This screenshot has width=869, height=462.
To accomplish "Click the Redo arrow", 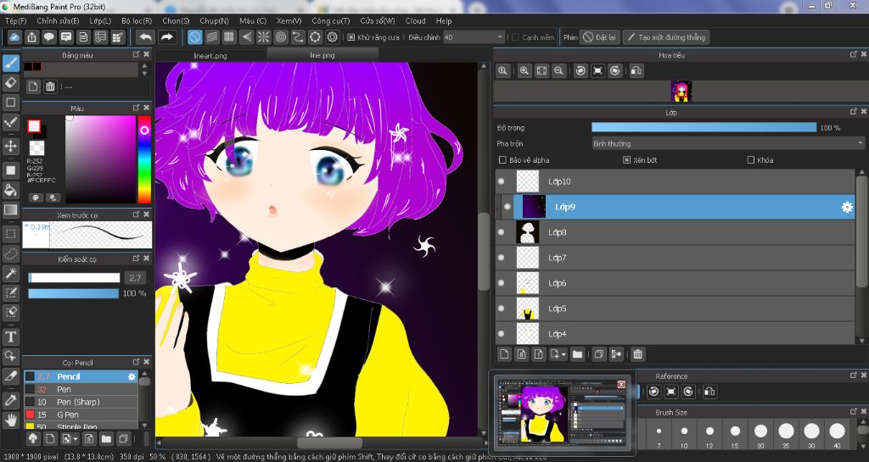I will pyautogui.click(x=166, y=37).
